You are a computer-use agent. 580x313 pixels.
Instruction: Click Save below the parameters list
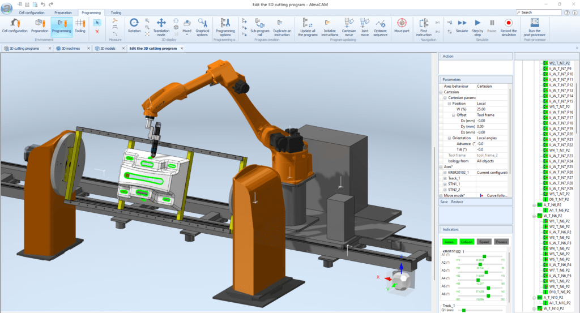(x=444, y=201)
